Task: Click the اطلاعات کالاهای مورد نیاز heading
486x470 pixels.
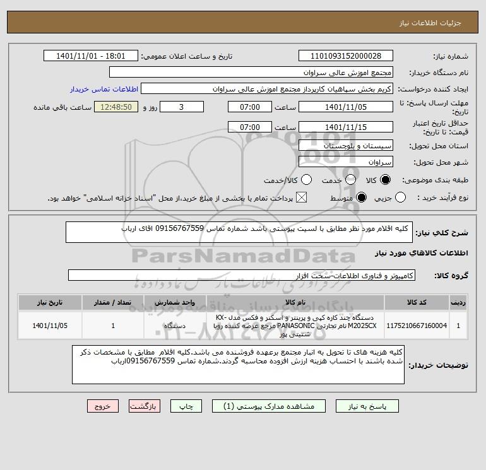Action: [421, 253]
